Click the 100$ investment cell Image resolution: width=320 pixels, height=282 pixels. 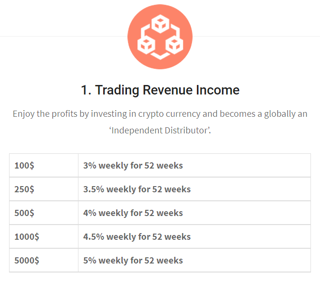pyautogui.click(x=44, y=166)
